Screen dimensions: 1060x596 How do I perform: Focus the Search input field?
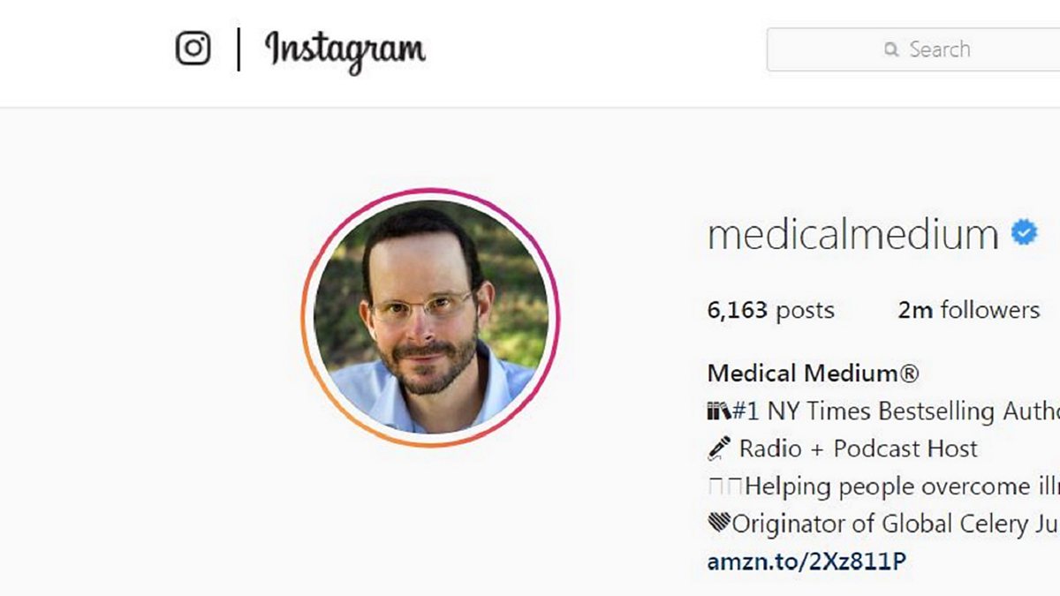point(913,49)
